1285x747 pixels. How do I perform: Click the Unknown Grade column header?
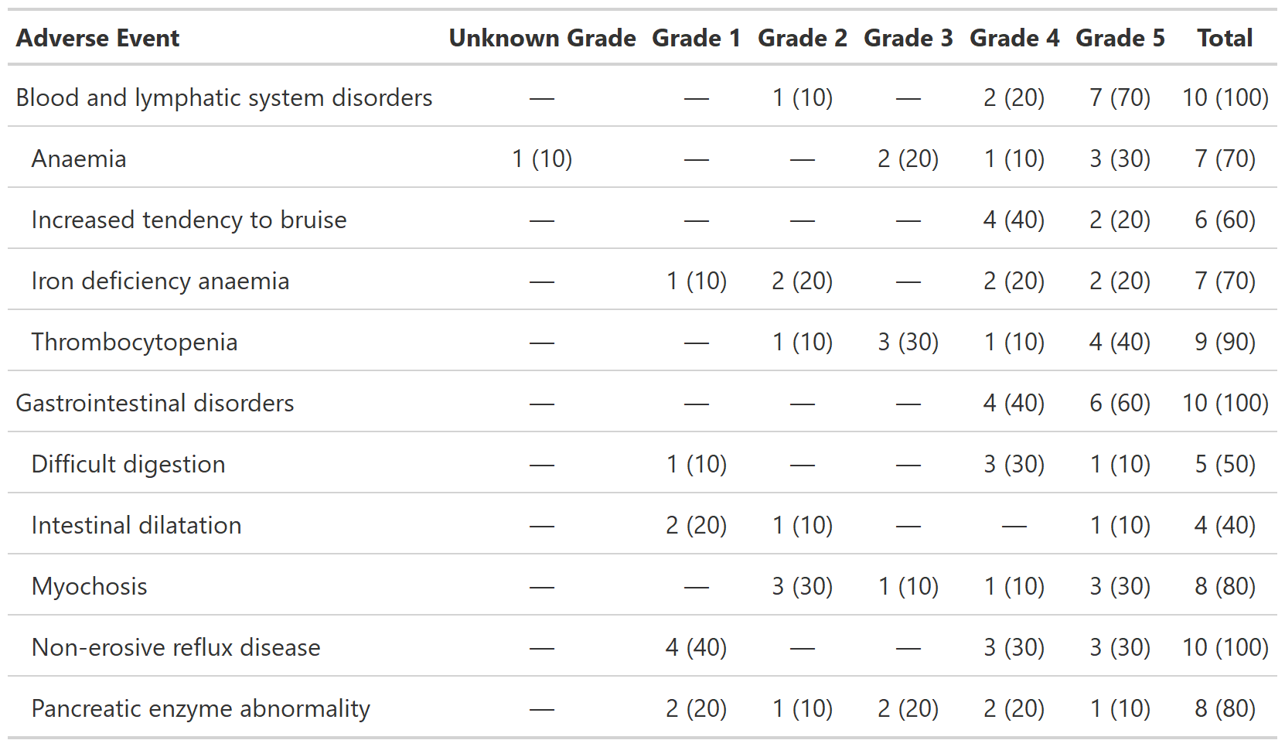542,38
